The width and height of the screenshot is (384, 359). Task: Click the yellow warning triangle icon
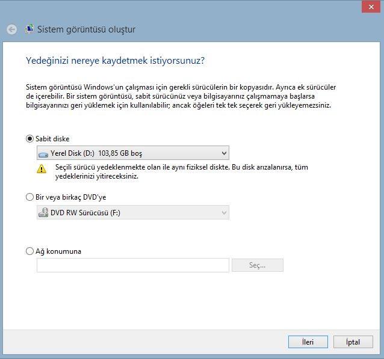[x=42, y=169]
